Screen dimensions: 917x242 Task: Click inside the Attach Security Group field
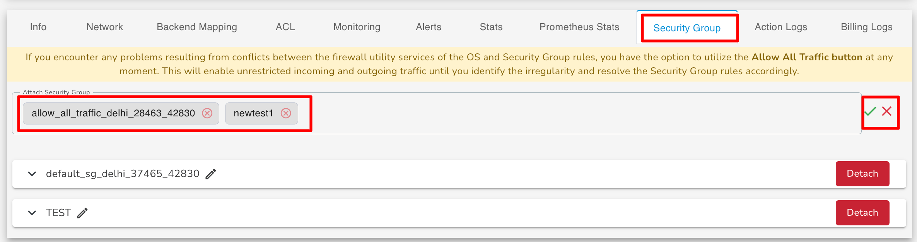click(541, 113)
